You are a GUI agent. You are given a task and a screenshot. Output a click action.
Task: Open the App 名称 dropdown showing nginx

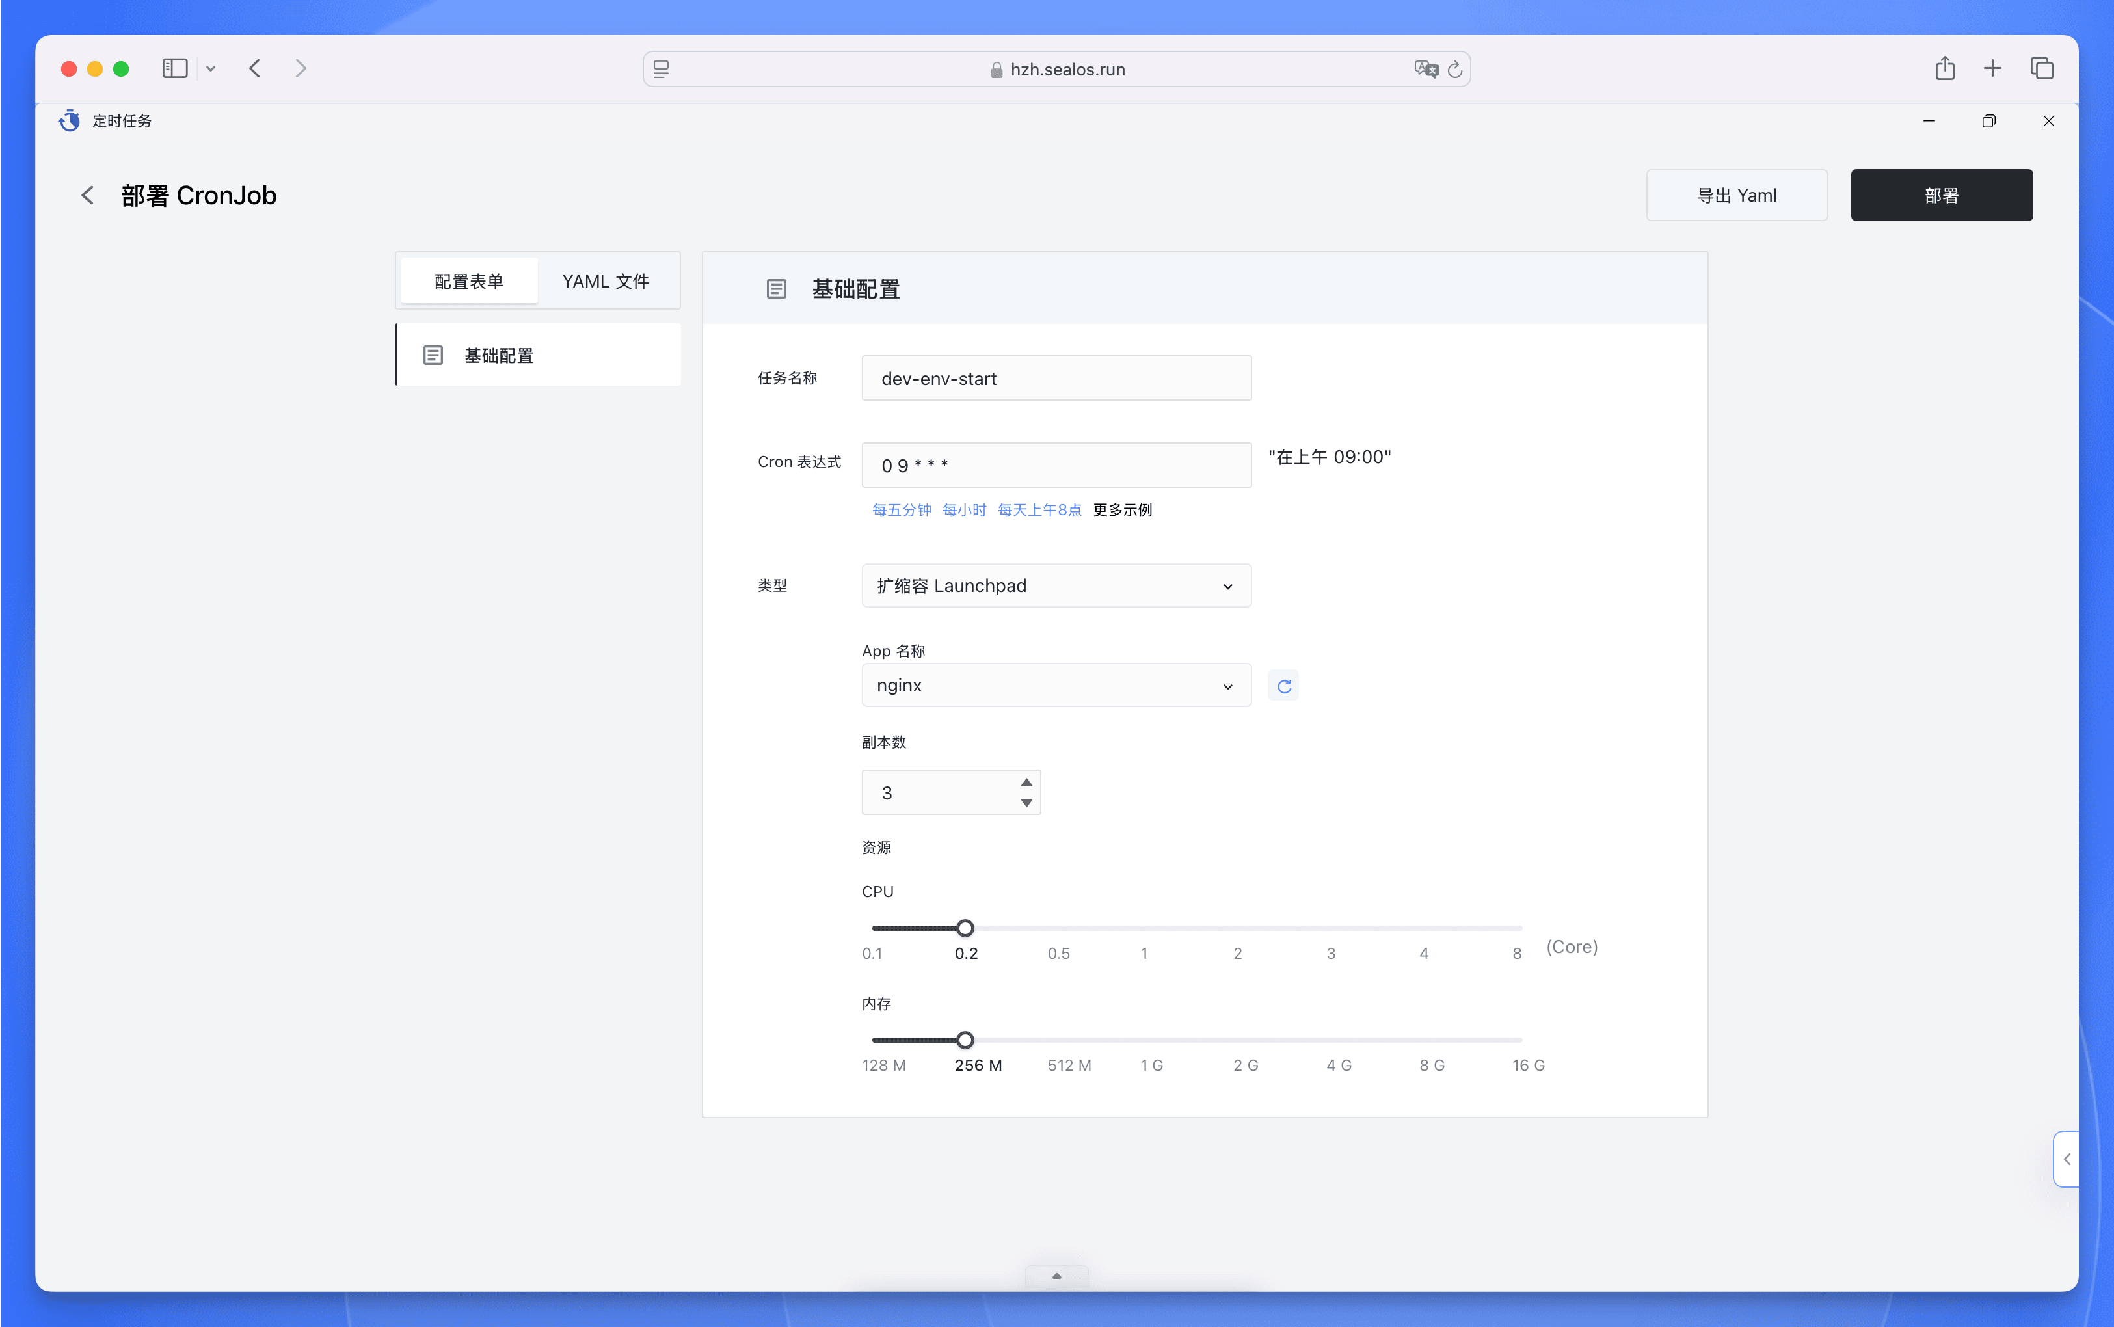pos(1056,686)
